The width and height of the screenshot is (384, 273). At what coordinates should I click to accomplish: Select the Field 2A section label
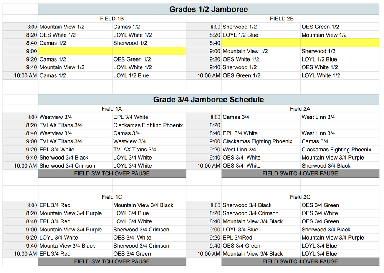[x=300, y=109]
